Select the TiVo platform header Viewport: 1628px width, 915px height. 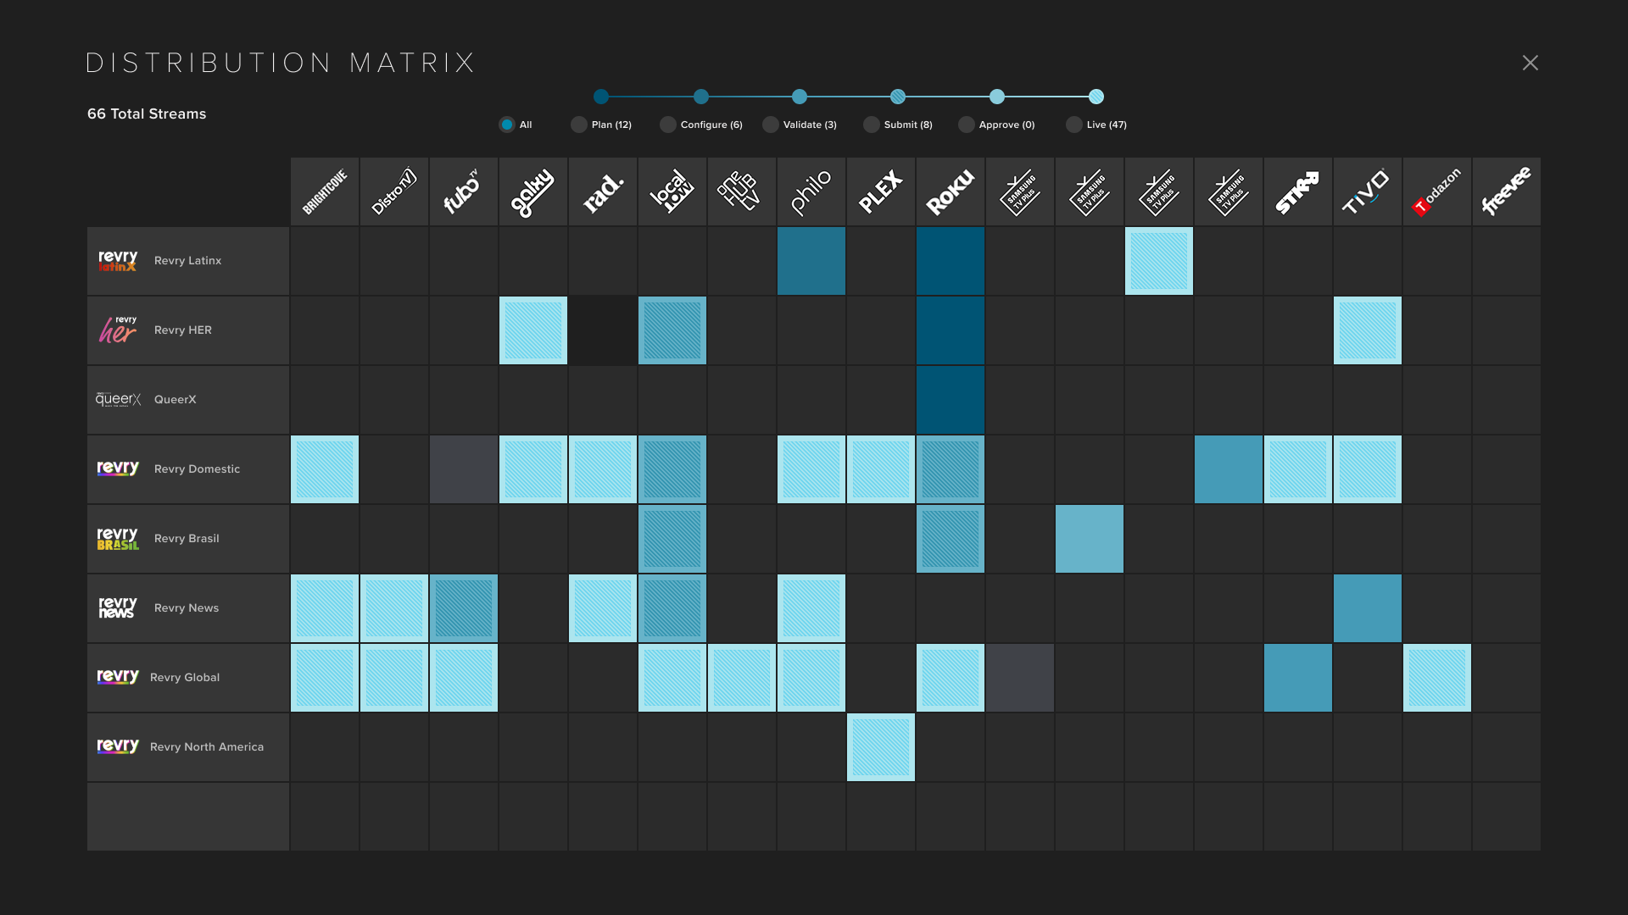1368,191
